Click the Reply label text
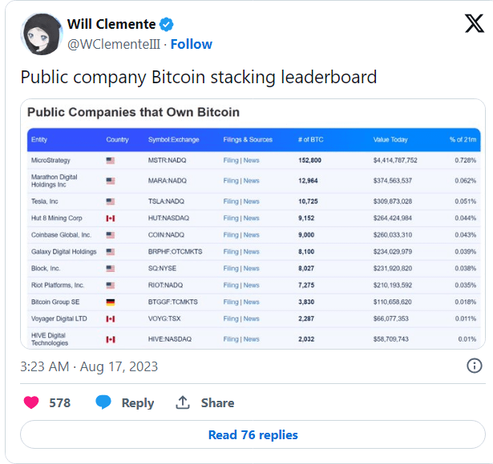Viewport: 493px width, 464px height. [138, 403]
